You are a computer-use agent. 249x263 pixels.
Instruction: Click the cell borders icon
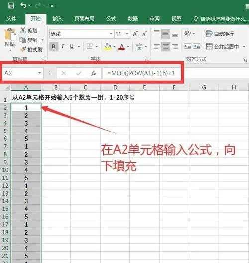[x=90, y=46]
